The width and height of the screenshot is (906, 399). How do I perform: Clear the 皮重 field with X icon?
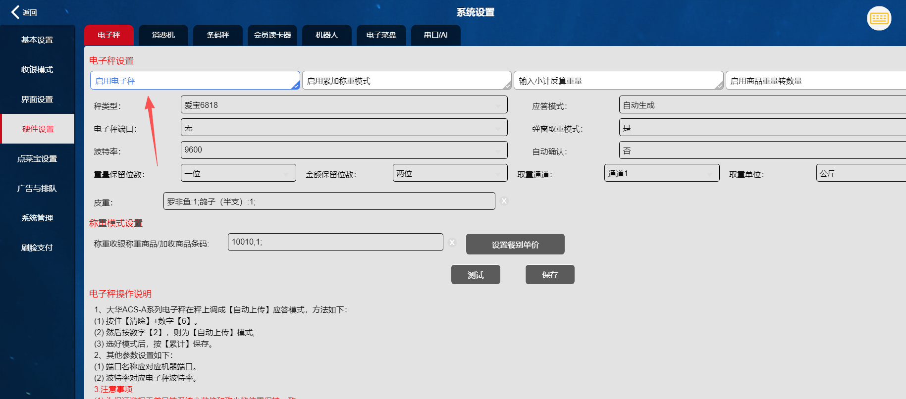click(504, 201)
